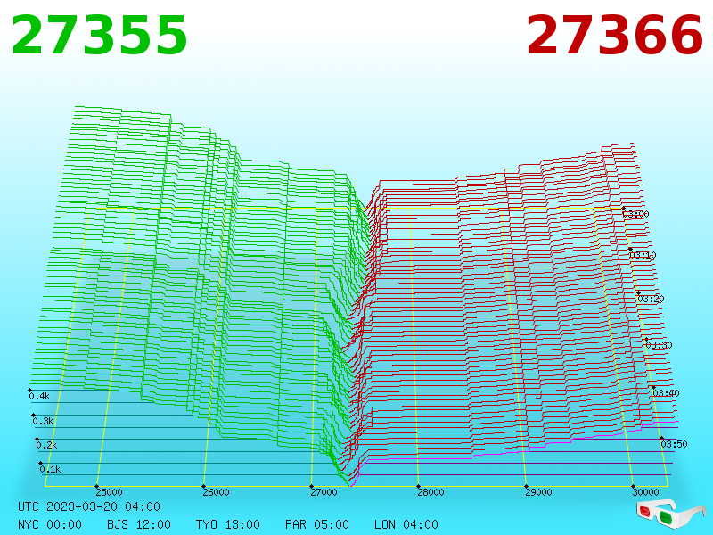This screenshot has height=535, width=713.
Task: Click the 0.2k depth axis label
Action: [x=47, y=445]
